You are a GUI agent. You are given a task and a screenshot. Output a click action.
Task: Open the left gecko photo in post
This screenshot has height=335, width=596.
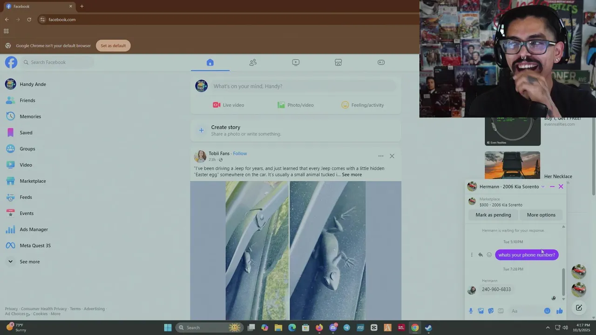click(257, 250)
